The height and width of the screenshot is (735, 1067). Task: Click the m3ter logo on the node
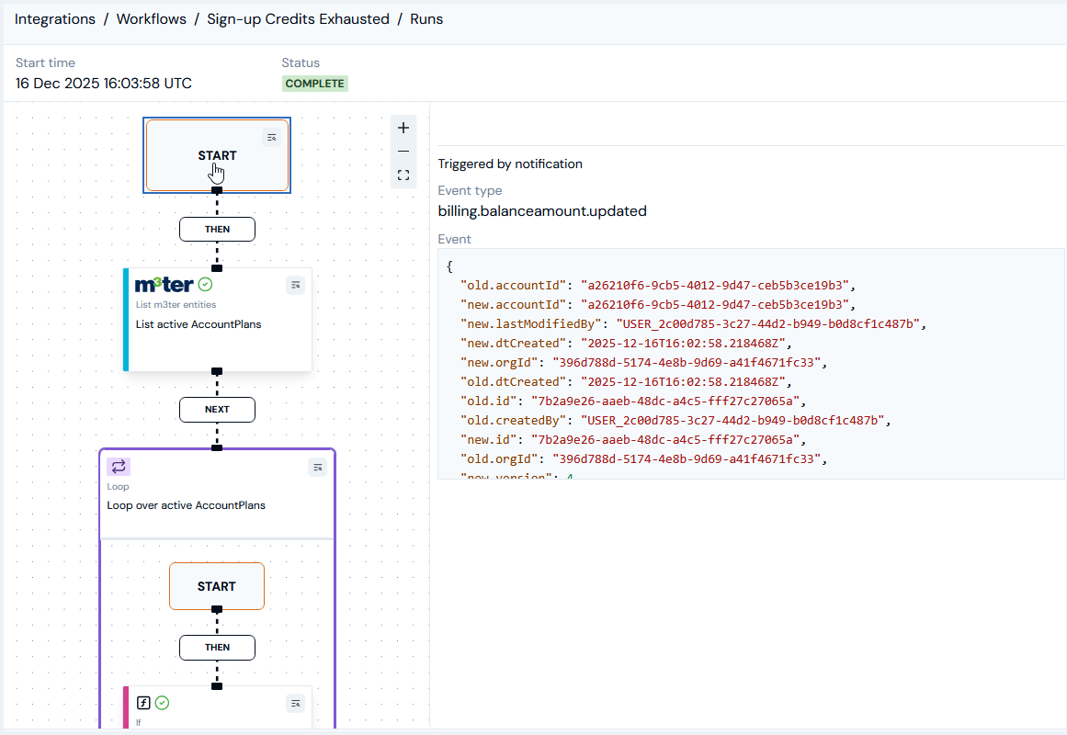[x=164, y=285]
